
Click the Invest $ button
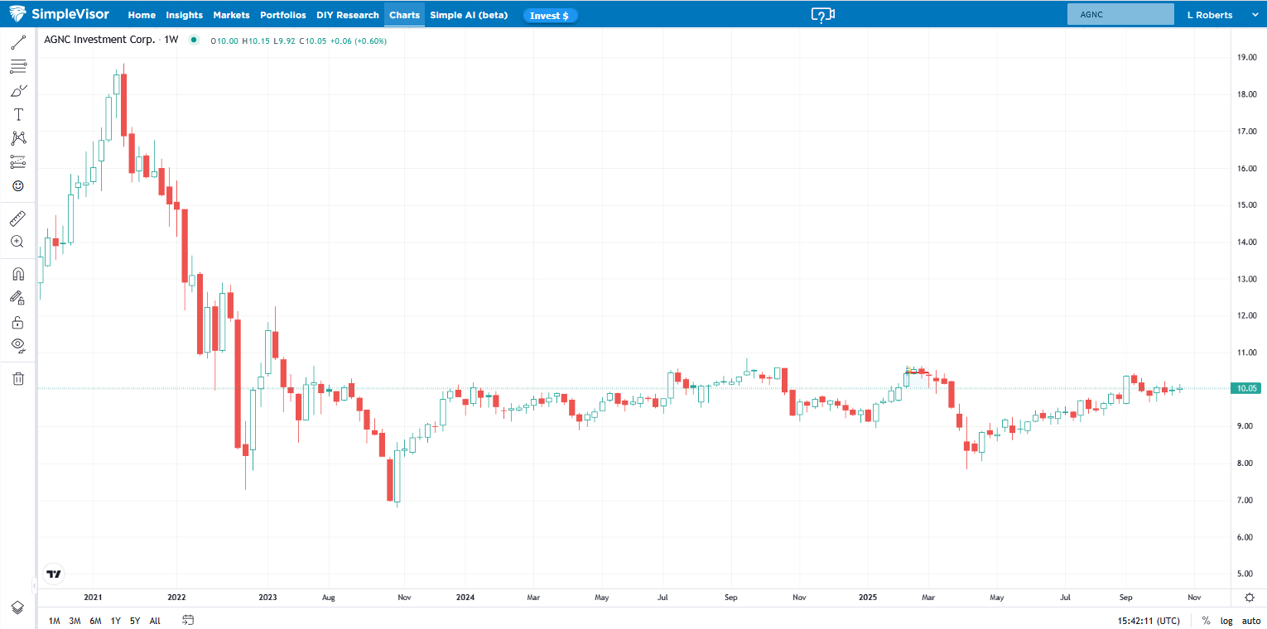coord(550,16)
